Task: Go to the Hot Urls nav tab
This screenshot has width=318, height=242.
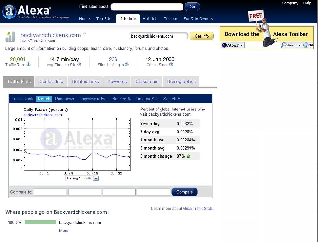Action: pos(150,19)
